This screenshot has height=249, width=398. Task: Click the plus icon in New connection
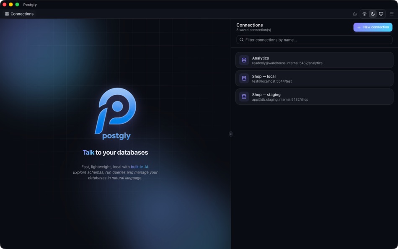tap(359, 27)
